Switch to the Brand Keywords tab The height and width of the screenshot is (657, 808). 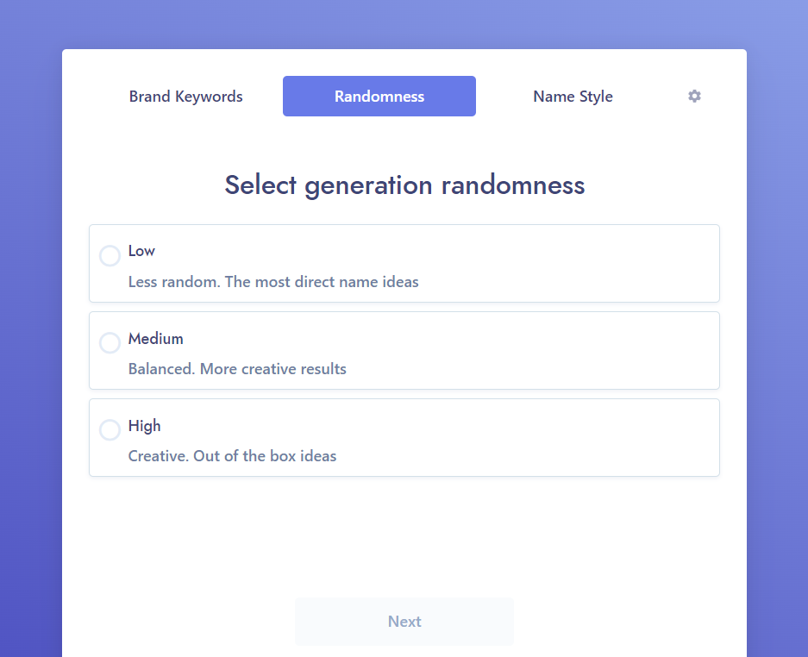(186, 97)
